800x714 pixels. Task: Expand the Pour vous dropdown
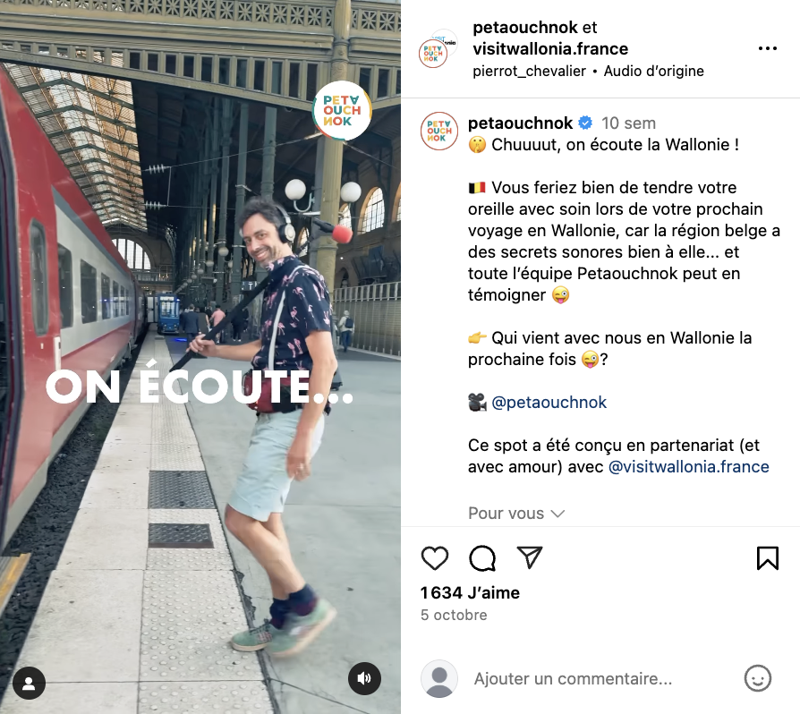[x=516, y=513]
